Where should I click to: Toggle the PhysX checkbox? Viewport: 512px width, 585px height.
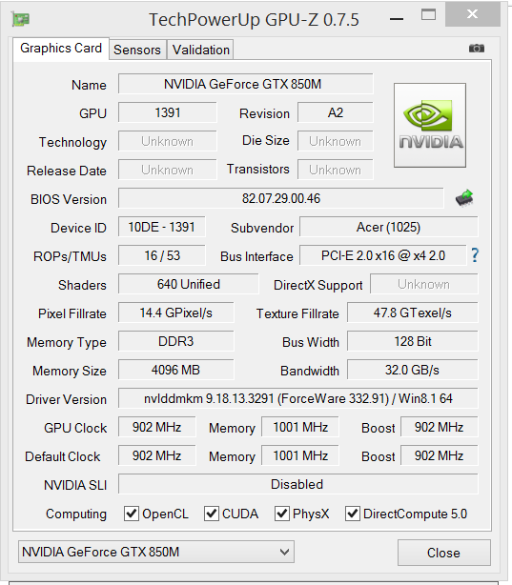pyautogui.click(x=282, y=514)
